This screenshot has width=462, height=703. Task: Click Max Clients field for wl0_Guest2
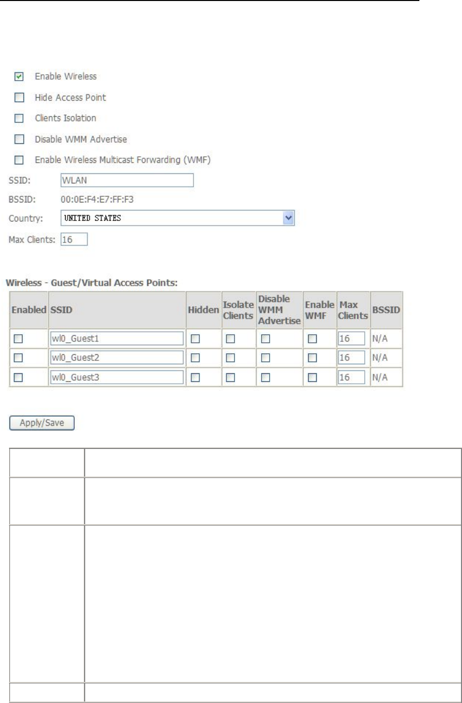(351, 358)
